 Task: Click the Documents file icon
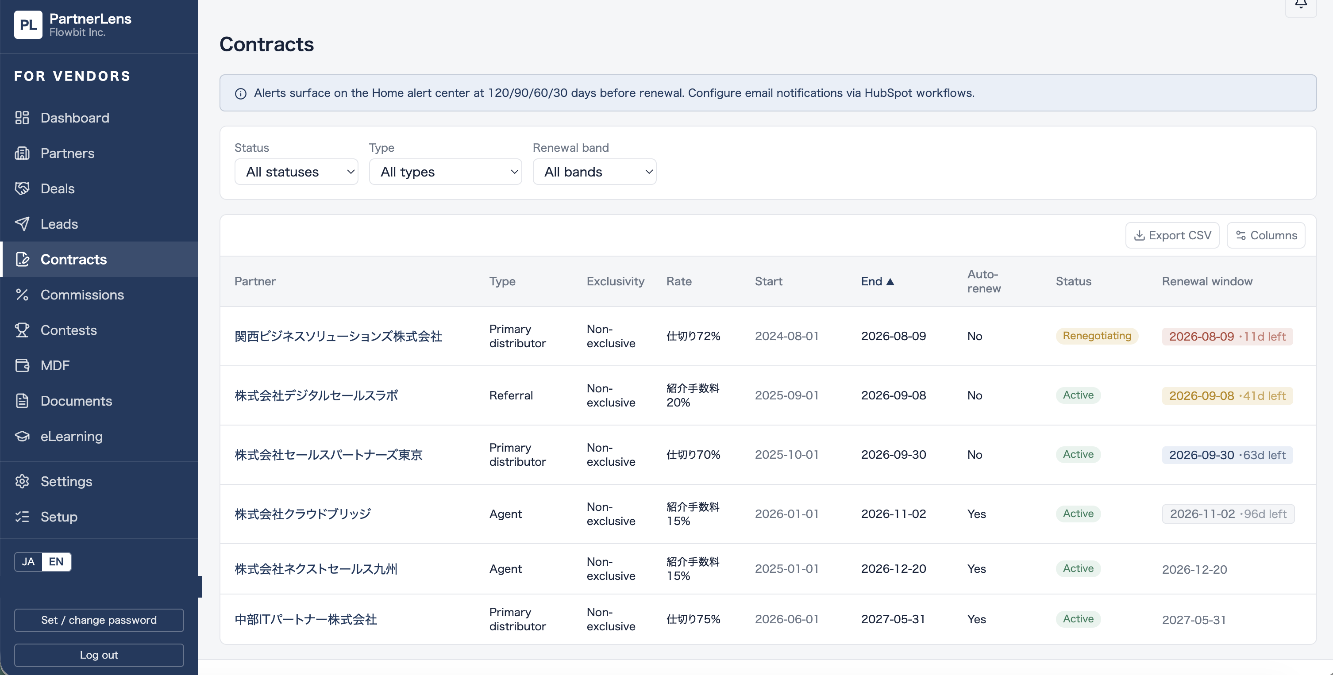click(22, 401)
